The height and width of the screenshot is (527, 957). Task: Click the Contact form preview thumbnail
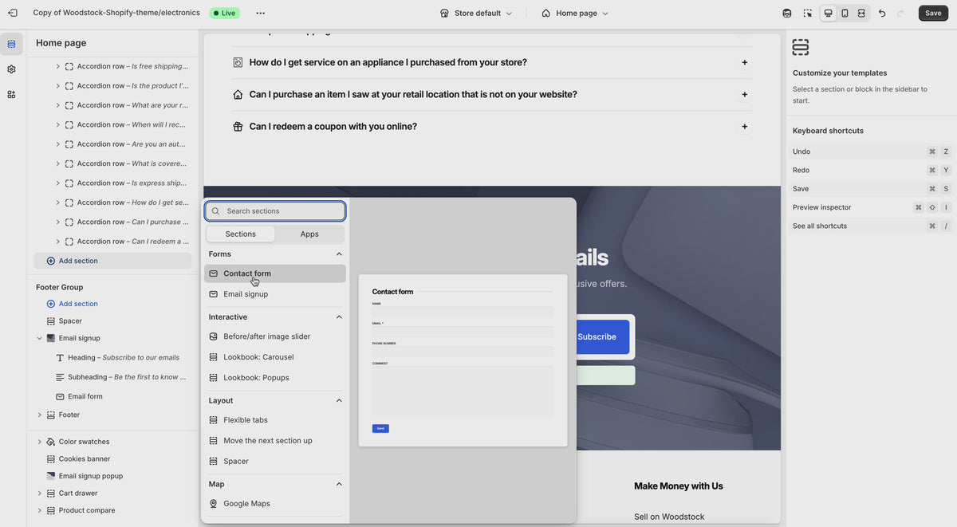tap(463, 360)
